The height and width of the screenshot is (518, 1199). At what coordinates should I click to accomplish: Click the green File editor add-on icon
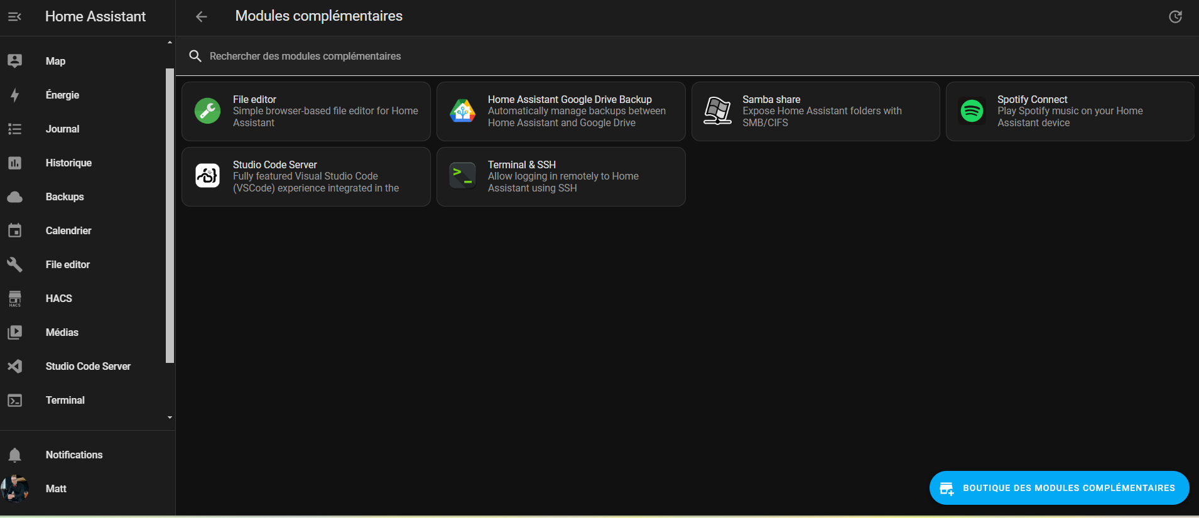207,111
